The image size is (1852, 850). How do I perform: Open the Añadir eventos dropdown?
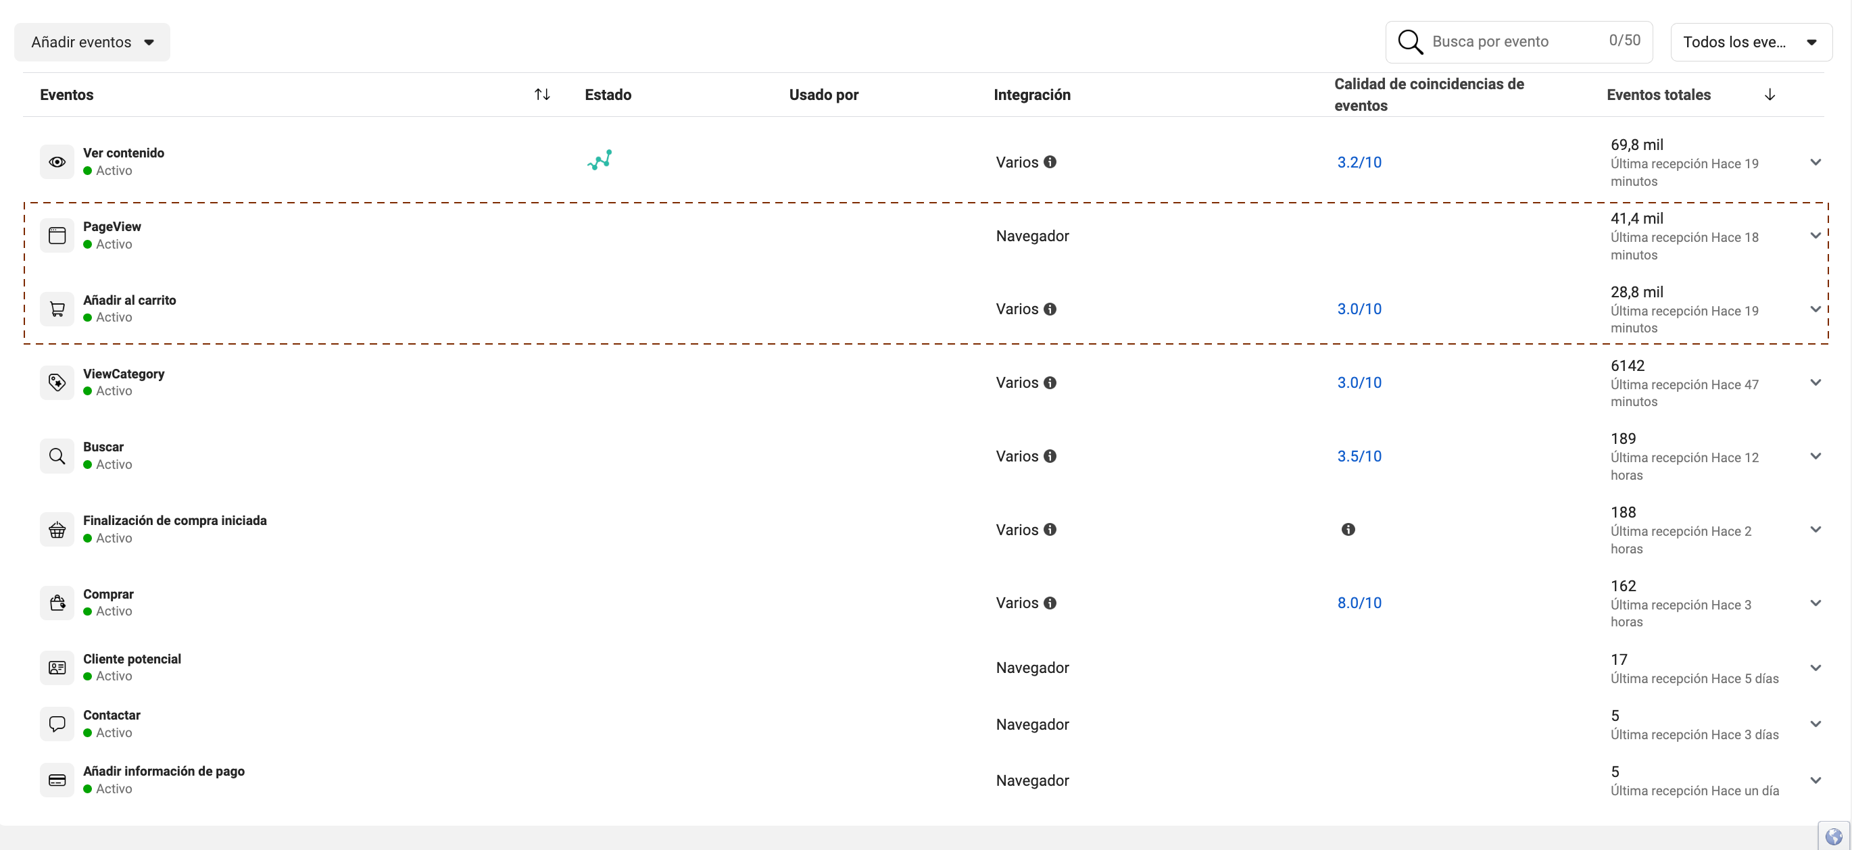click(x=92, y=42)
